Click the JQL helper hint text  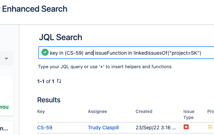tap(105, 67)
